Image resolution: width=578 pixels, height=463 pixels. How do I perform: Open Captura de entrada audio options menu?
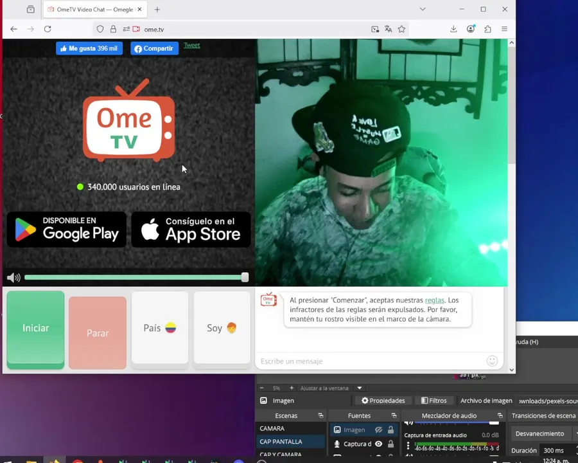408,446
